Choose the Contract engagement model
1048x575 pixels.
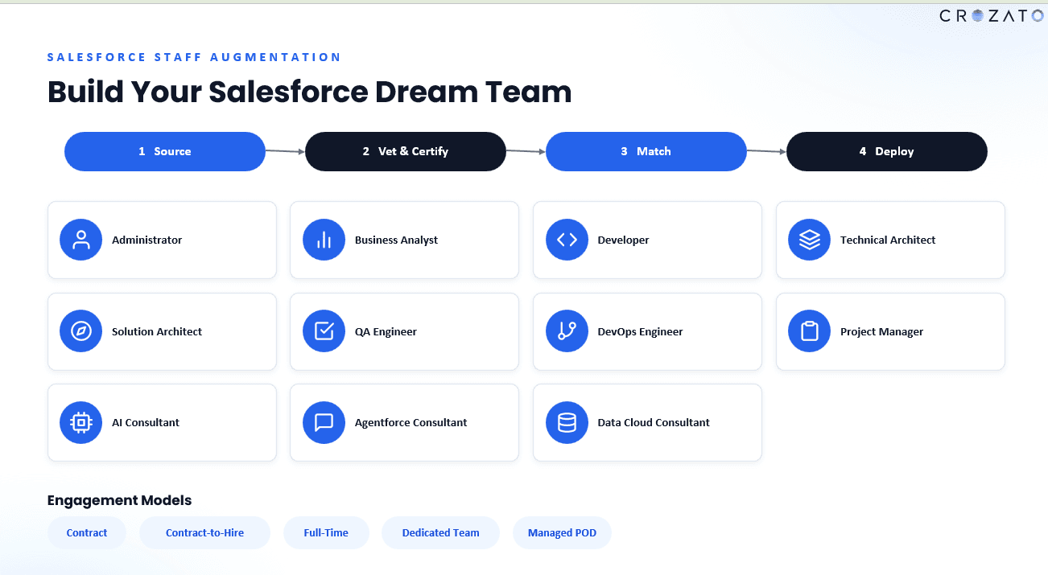[87, 532]
